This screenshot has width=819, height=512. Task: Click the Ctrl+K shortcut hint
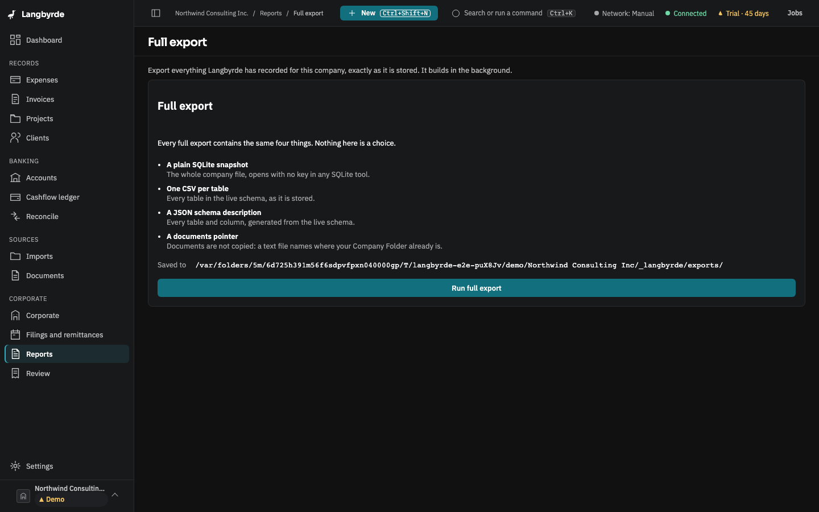(561, 13)
